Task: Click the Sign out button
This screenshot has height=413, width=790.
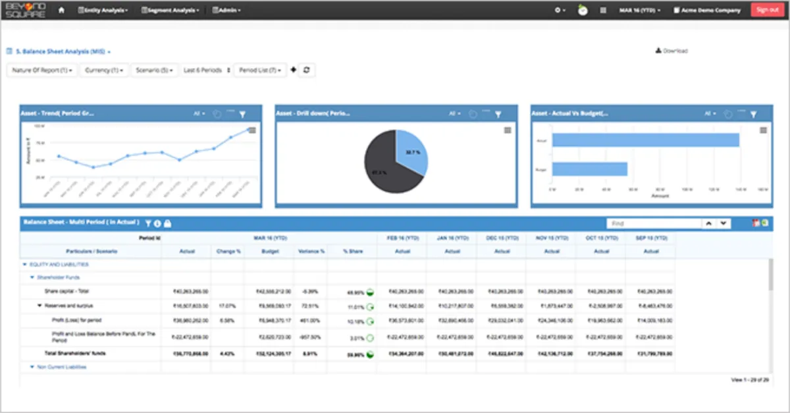Action: tap(768, 10)
